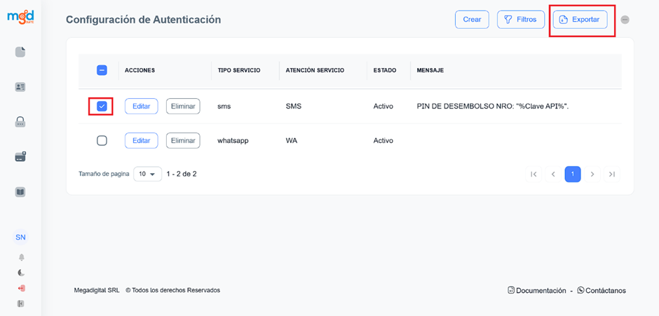
Task: Open the page size dropdown showing 10
Action: click(x=147, y=174)
